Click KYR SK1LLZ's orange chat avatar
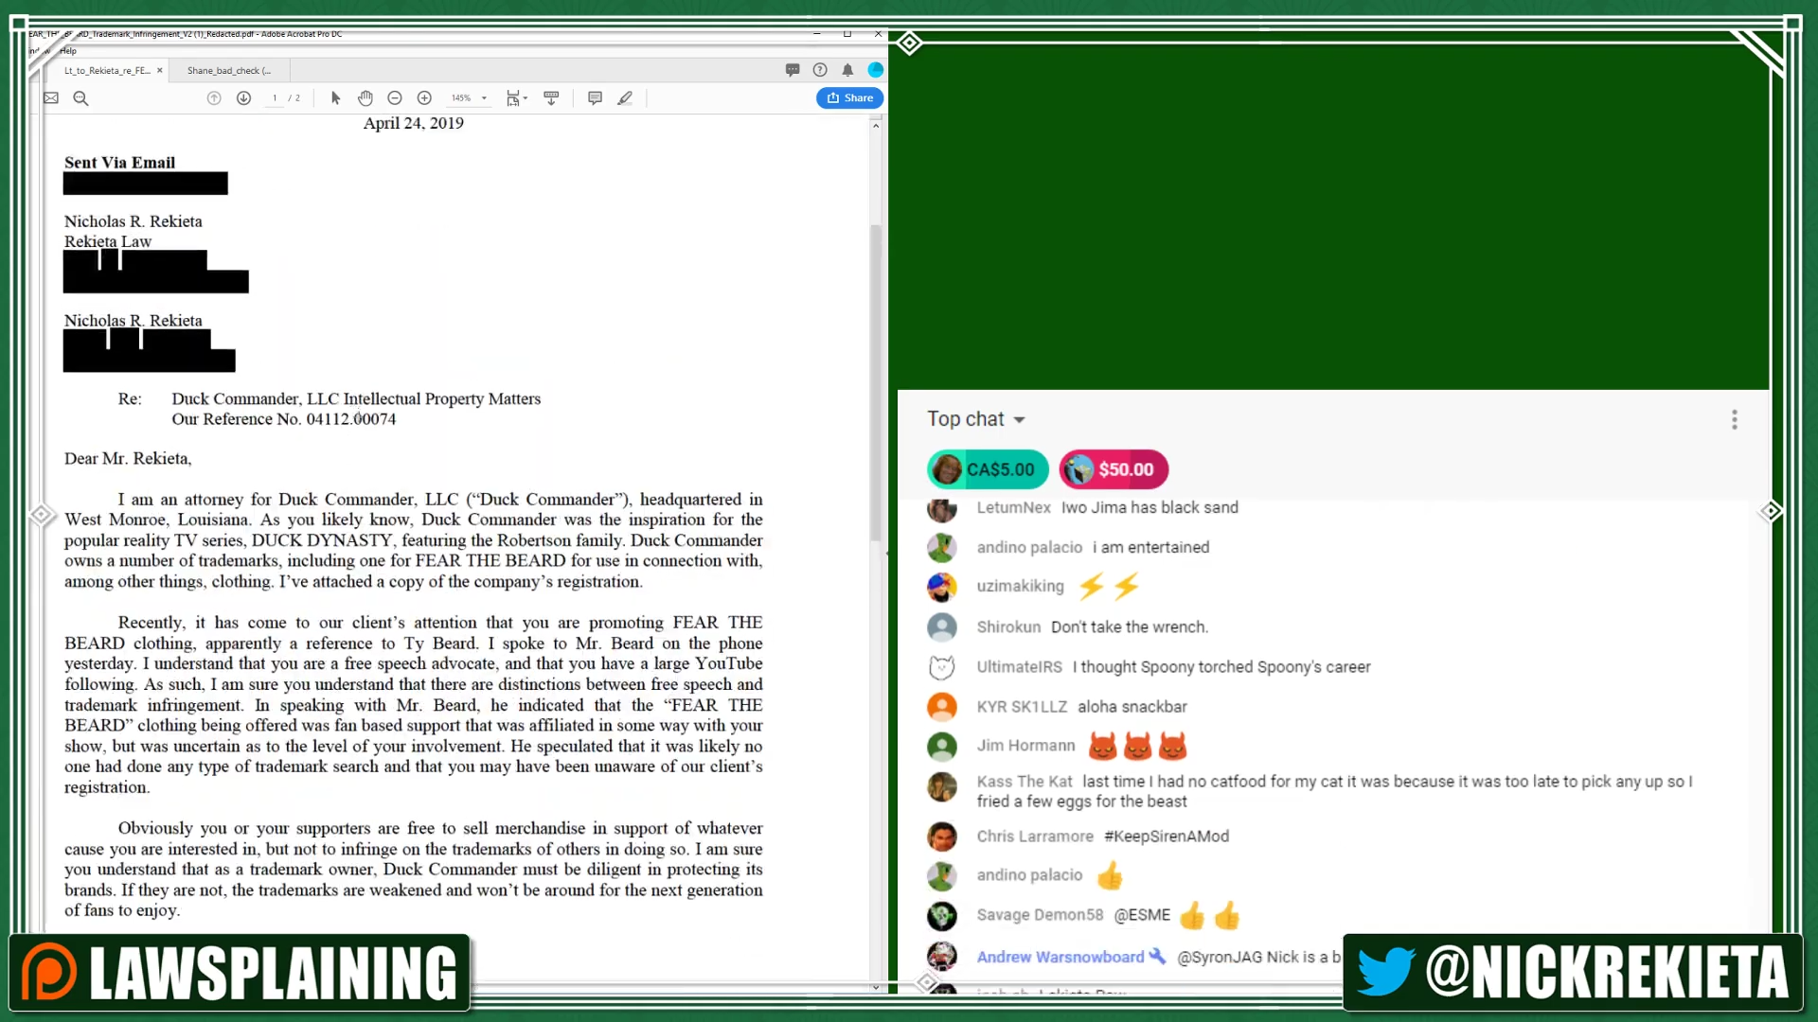Image resolution: width=1818 pixels, height=1022 pixels. coord(941,707)
